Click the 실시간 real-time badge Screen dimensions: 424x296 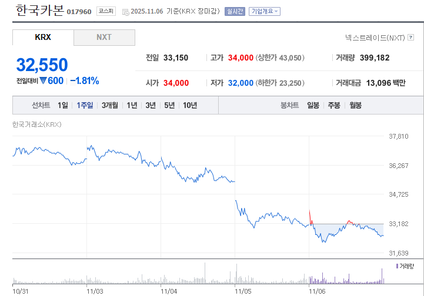(234, 11)
